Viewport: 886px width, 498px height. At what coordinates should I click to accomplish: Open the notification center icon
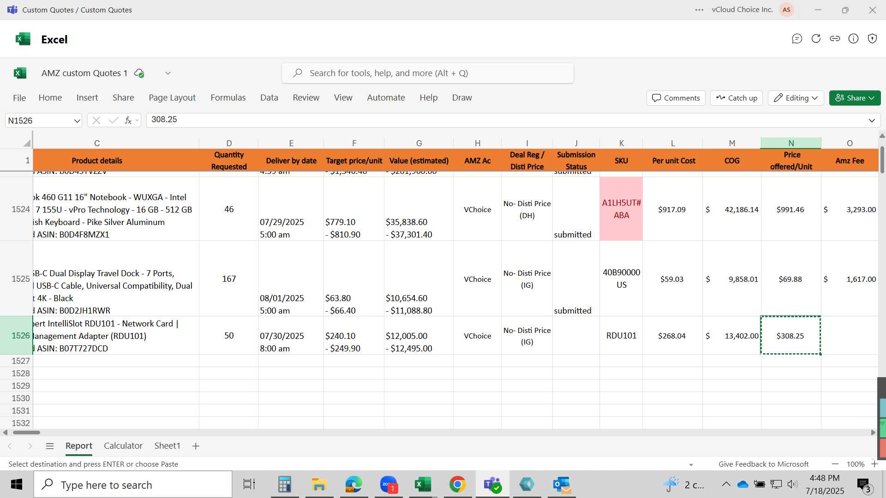pyautogui.click(x=863, y=484)
